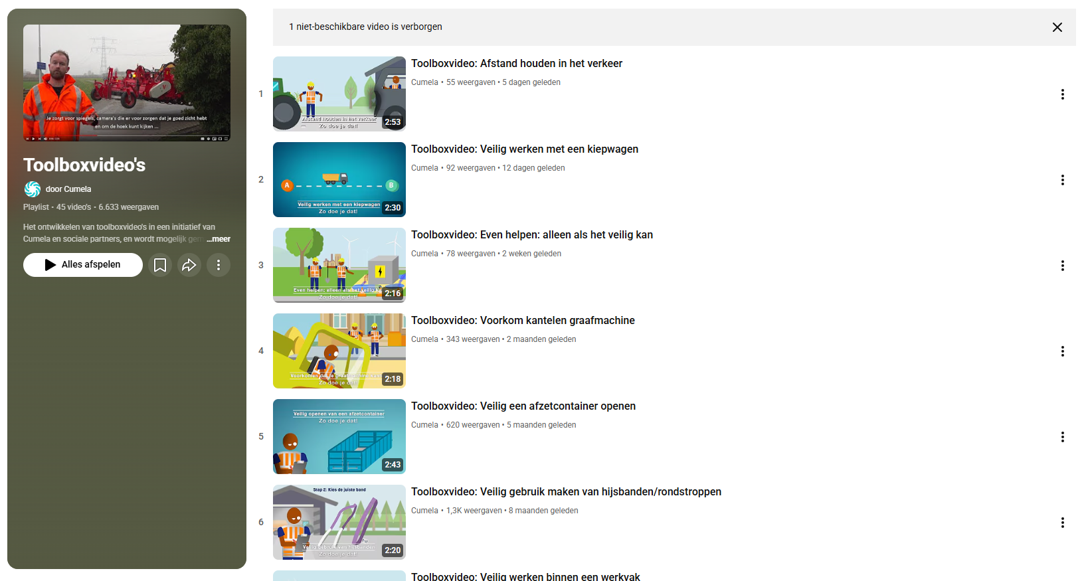Open action menu for Even helpen video

coord(1063,266)
